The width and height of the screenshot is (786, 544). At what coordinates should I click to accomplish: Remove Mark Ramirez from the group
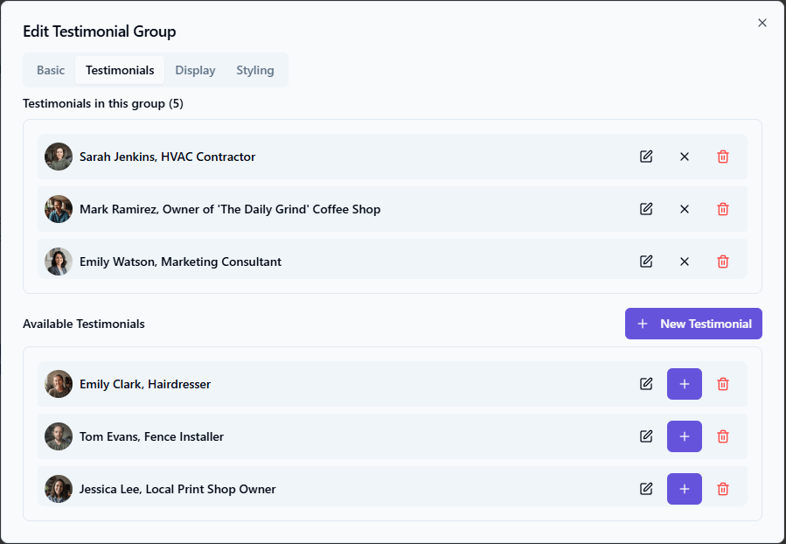pyautogui.click(x=685, y=209)
